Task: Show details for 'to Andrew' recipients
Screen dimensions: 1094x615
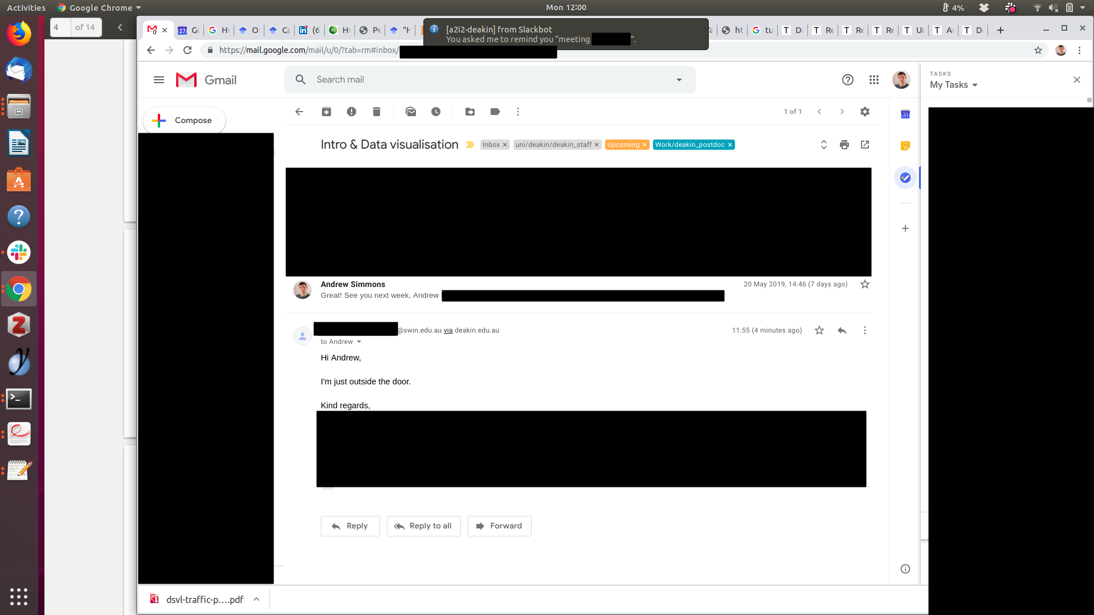Action: pyautogui.click(x=359, y=342)
